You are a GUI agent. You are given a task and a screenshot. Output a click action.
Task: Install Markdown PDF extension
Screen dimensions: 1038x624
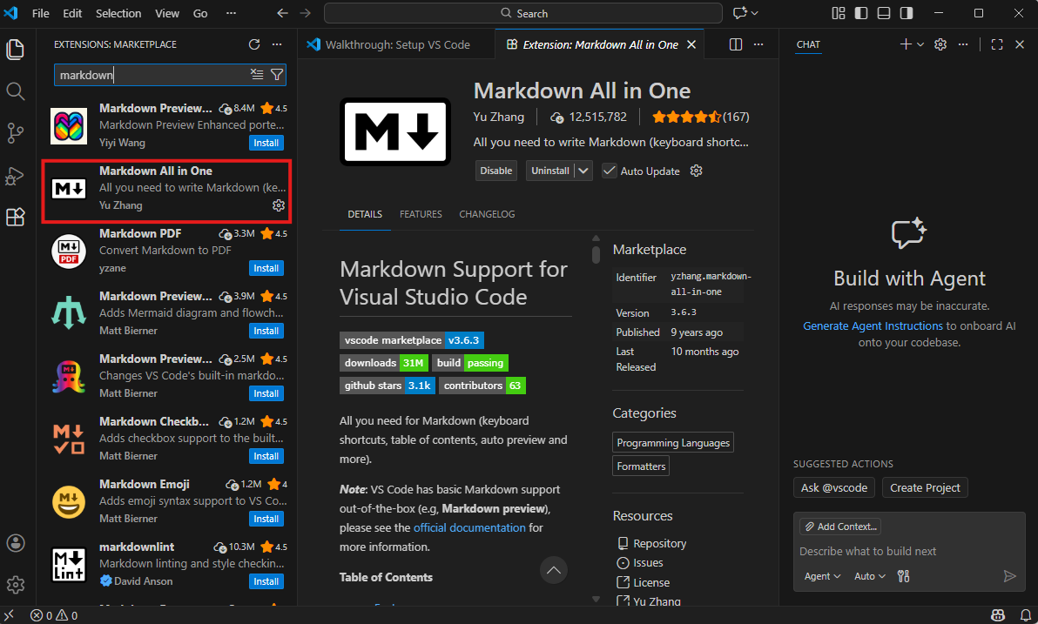[266, 268]
